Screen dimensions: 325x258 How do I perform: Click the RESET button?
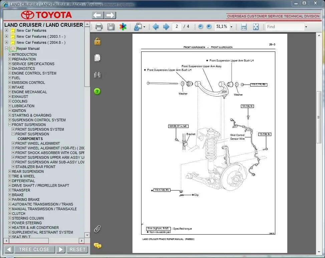click(77, 249)
